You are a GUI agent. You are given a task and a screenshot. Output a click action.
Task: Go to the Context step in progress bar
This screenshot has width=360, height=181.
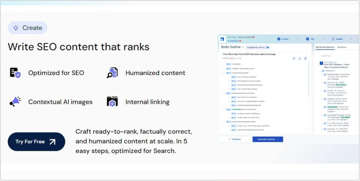283,39
